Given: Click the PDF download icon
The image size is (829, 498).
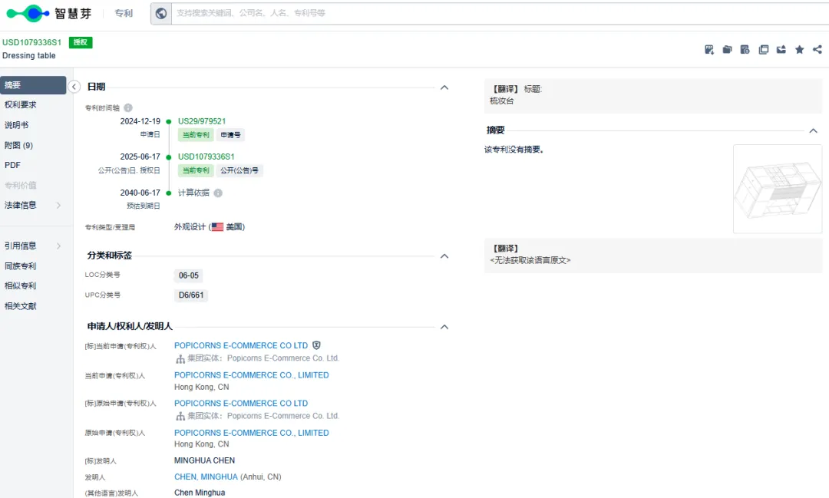Looking at the screenshot, I should (709, 50).
